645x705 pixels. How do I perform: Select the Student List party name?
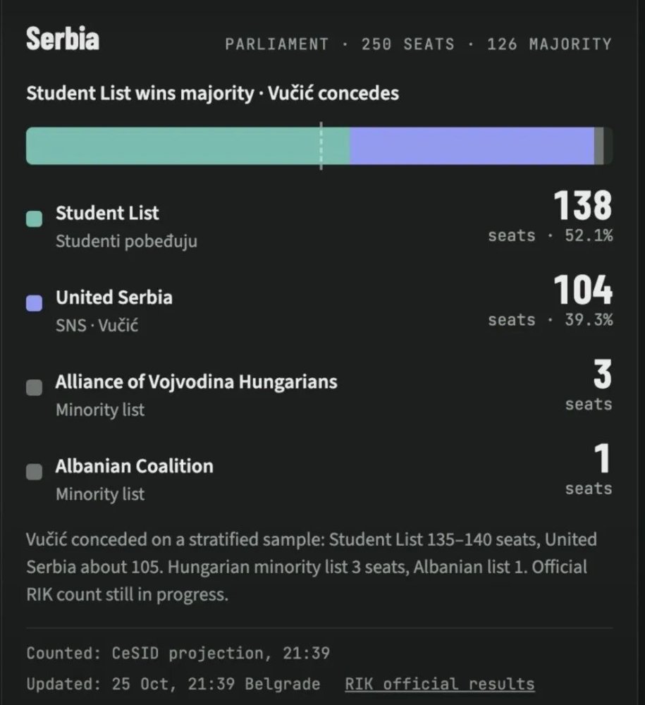107,213
